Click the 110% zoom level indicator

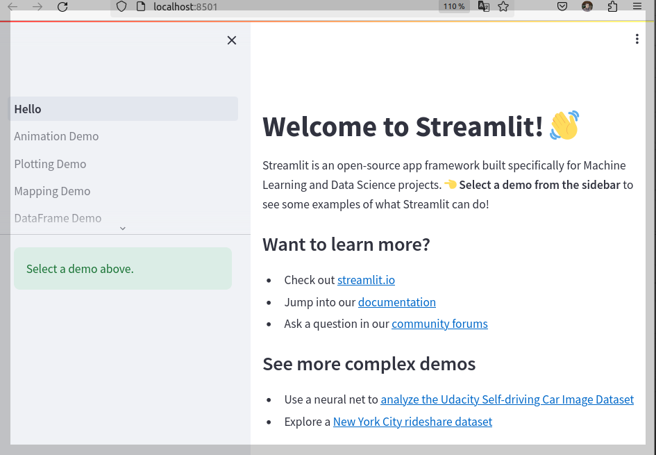tap(454, 6)
